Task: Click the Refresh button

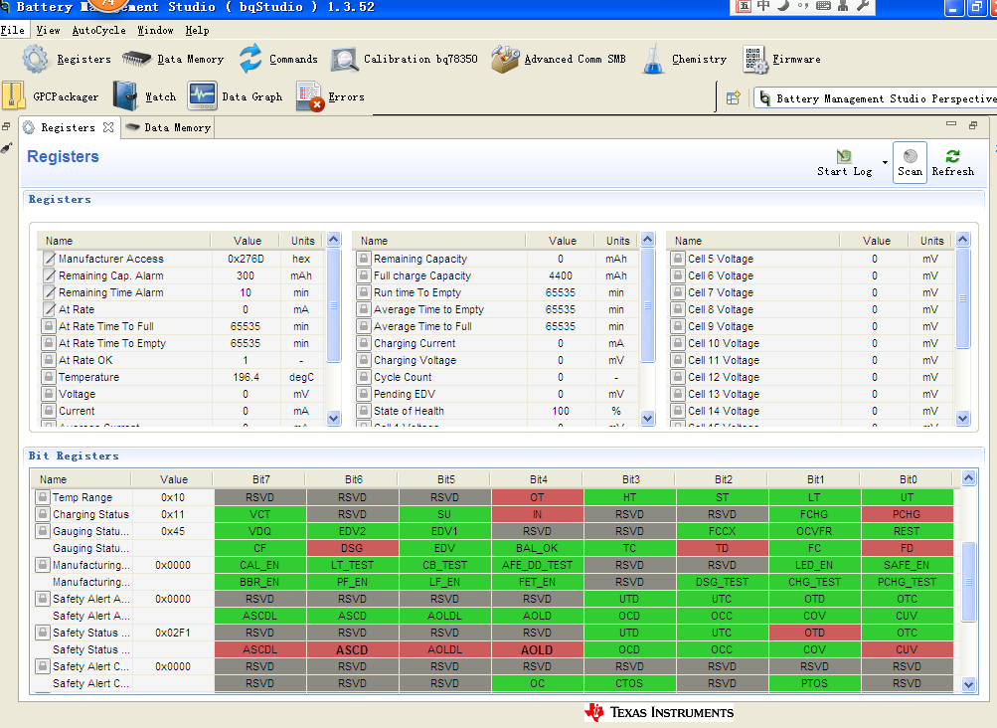Action: coord(952,163)
